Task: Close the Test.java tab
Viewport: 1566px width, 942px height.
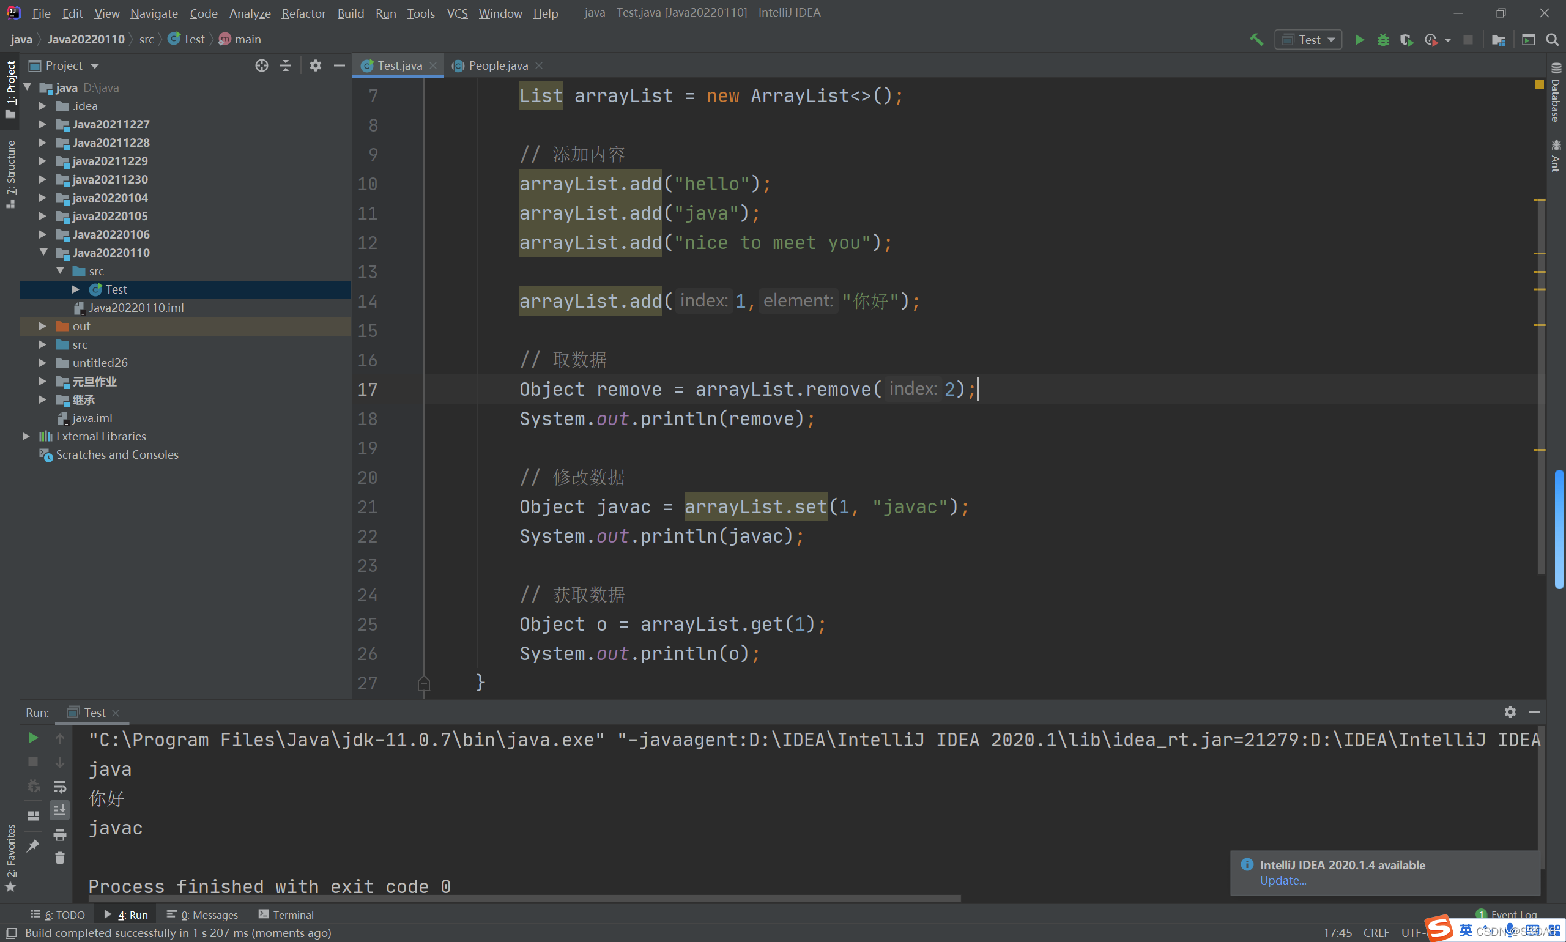Action: [433, 65]
